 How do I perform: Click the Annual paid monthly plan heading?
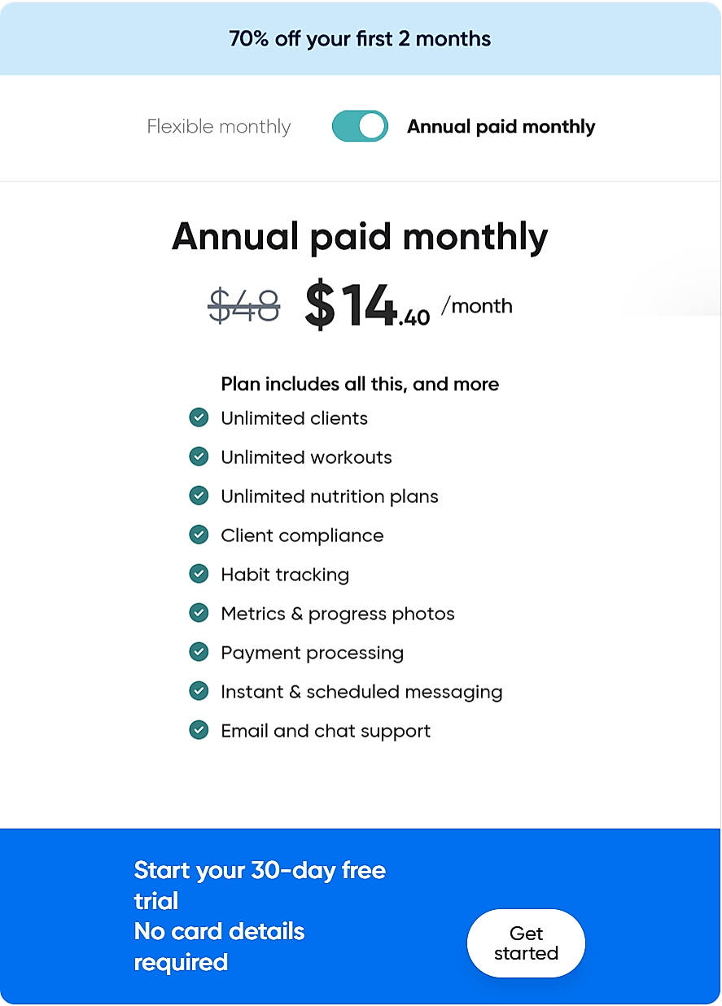[360, 237]
